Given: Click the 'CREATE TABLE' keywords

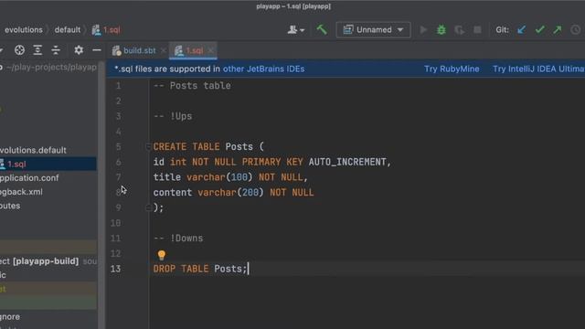Looking at the screenshot, I should [x=186, y=146].
